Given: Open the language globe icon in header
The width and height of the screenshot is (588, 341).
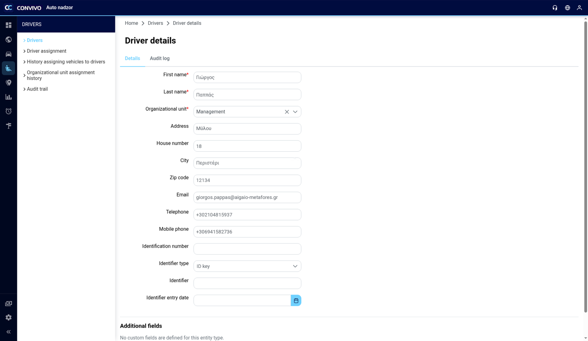Looking at the screenshot, I should (567, 8).
